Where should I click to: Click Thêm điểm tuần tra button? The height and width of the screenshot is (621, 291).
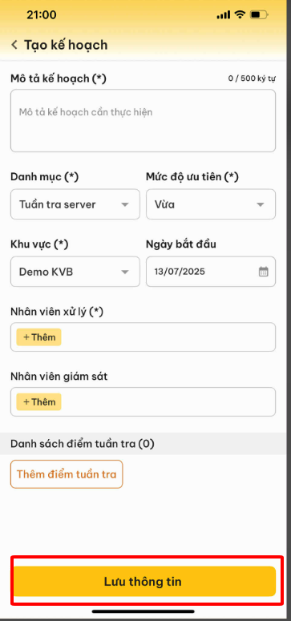tap(67, 474)
